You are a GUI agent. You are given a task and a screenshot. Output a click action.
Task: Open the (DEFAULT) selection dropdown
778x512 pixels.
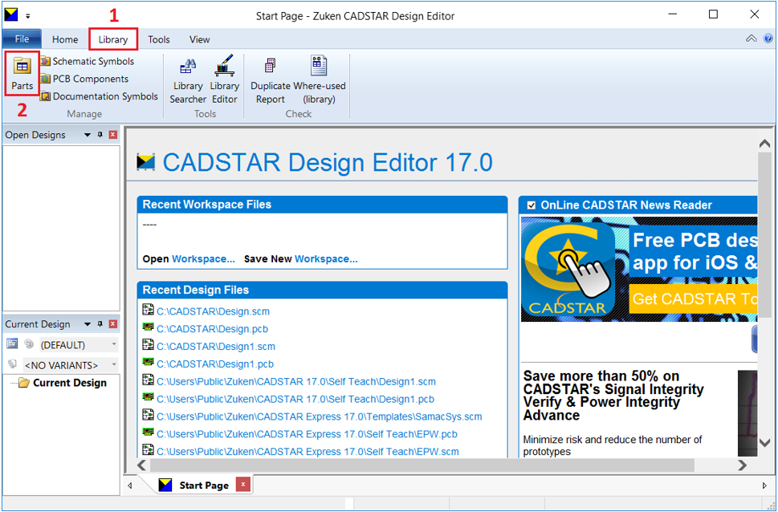pyautogui.click(x=79, y=345)
